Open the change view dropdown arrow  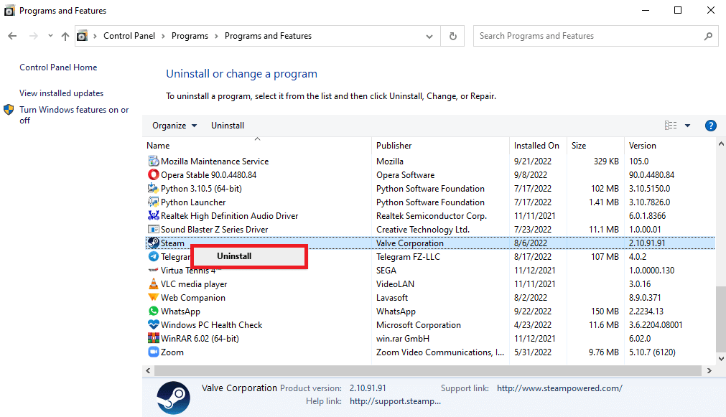click(687, 125)
